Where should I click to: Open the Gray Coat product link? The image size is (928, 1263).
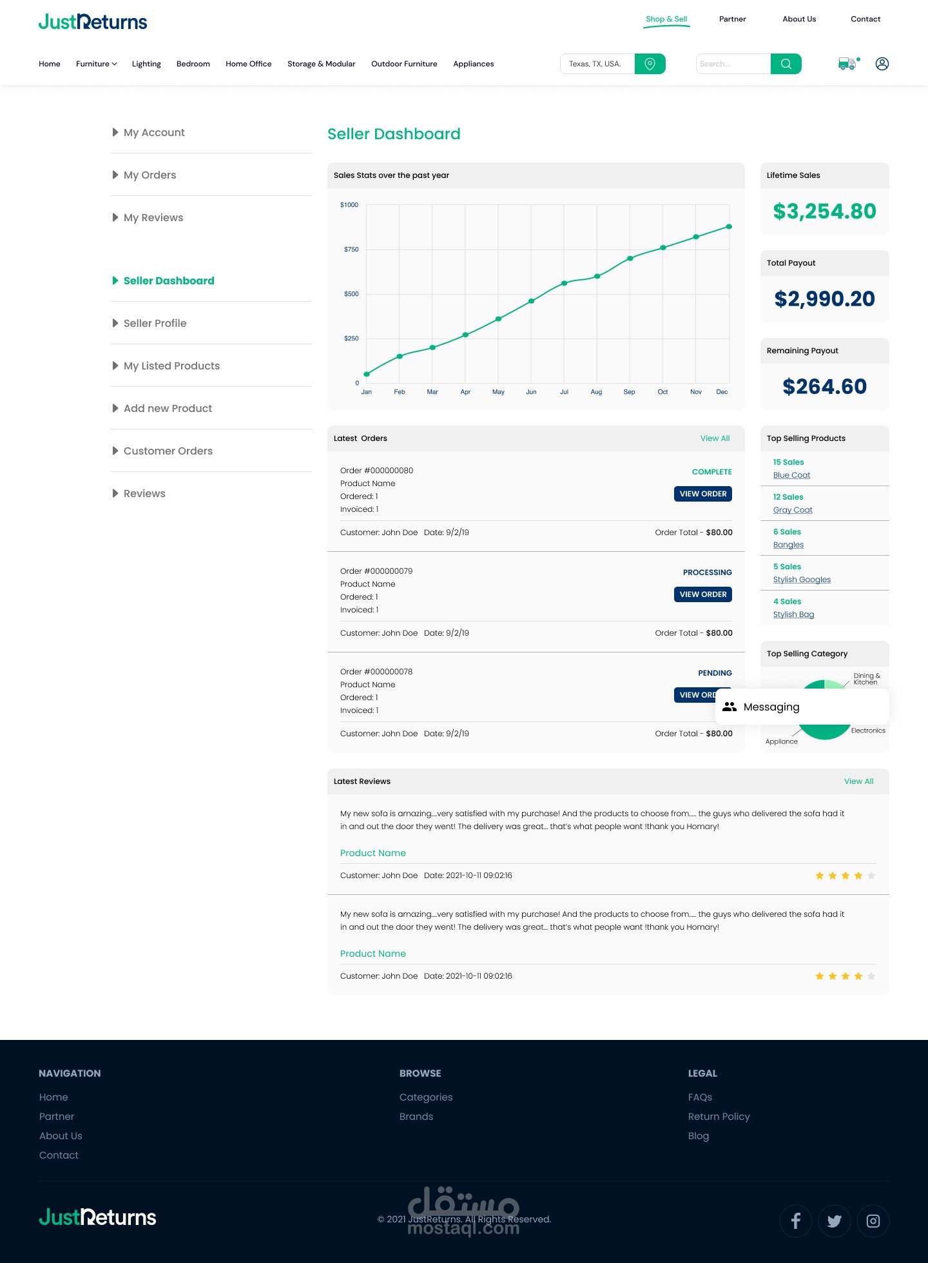coord(793,510)
